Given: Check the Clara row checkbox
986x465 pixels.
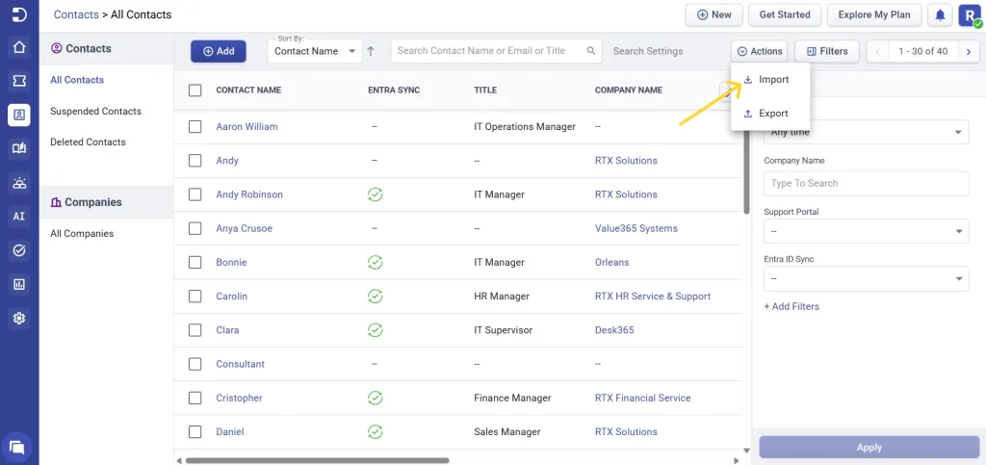Looking at the screenshot, I should coord(195,330).
